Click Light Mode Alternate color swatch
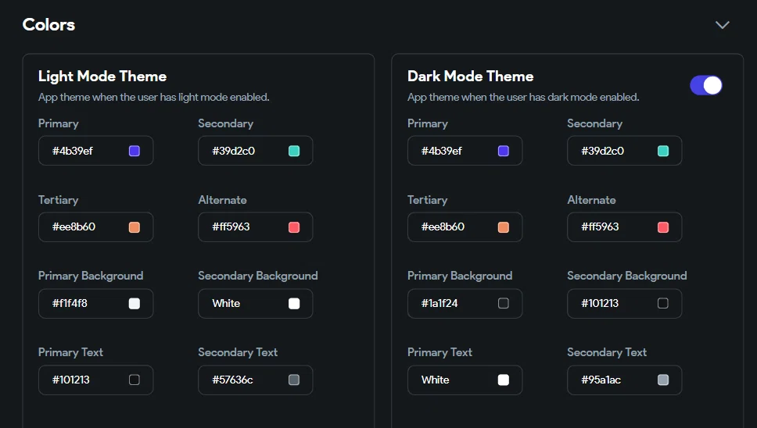757x428 pixels. [294, 227]
